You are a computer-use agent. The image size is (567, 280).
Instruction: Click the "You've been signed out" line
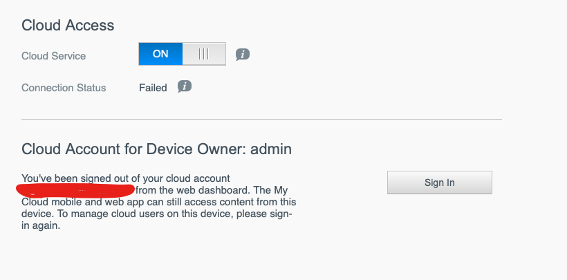(125, 178)
